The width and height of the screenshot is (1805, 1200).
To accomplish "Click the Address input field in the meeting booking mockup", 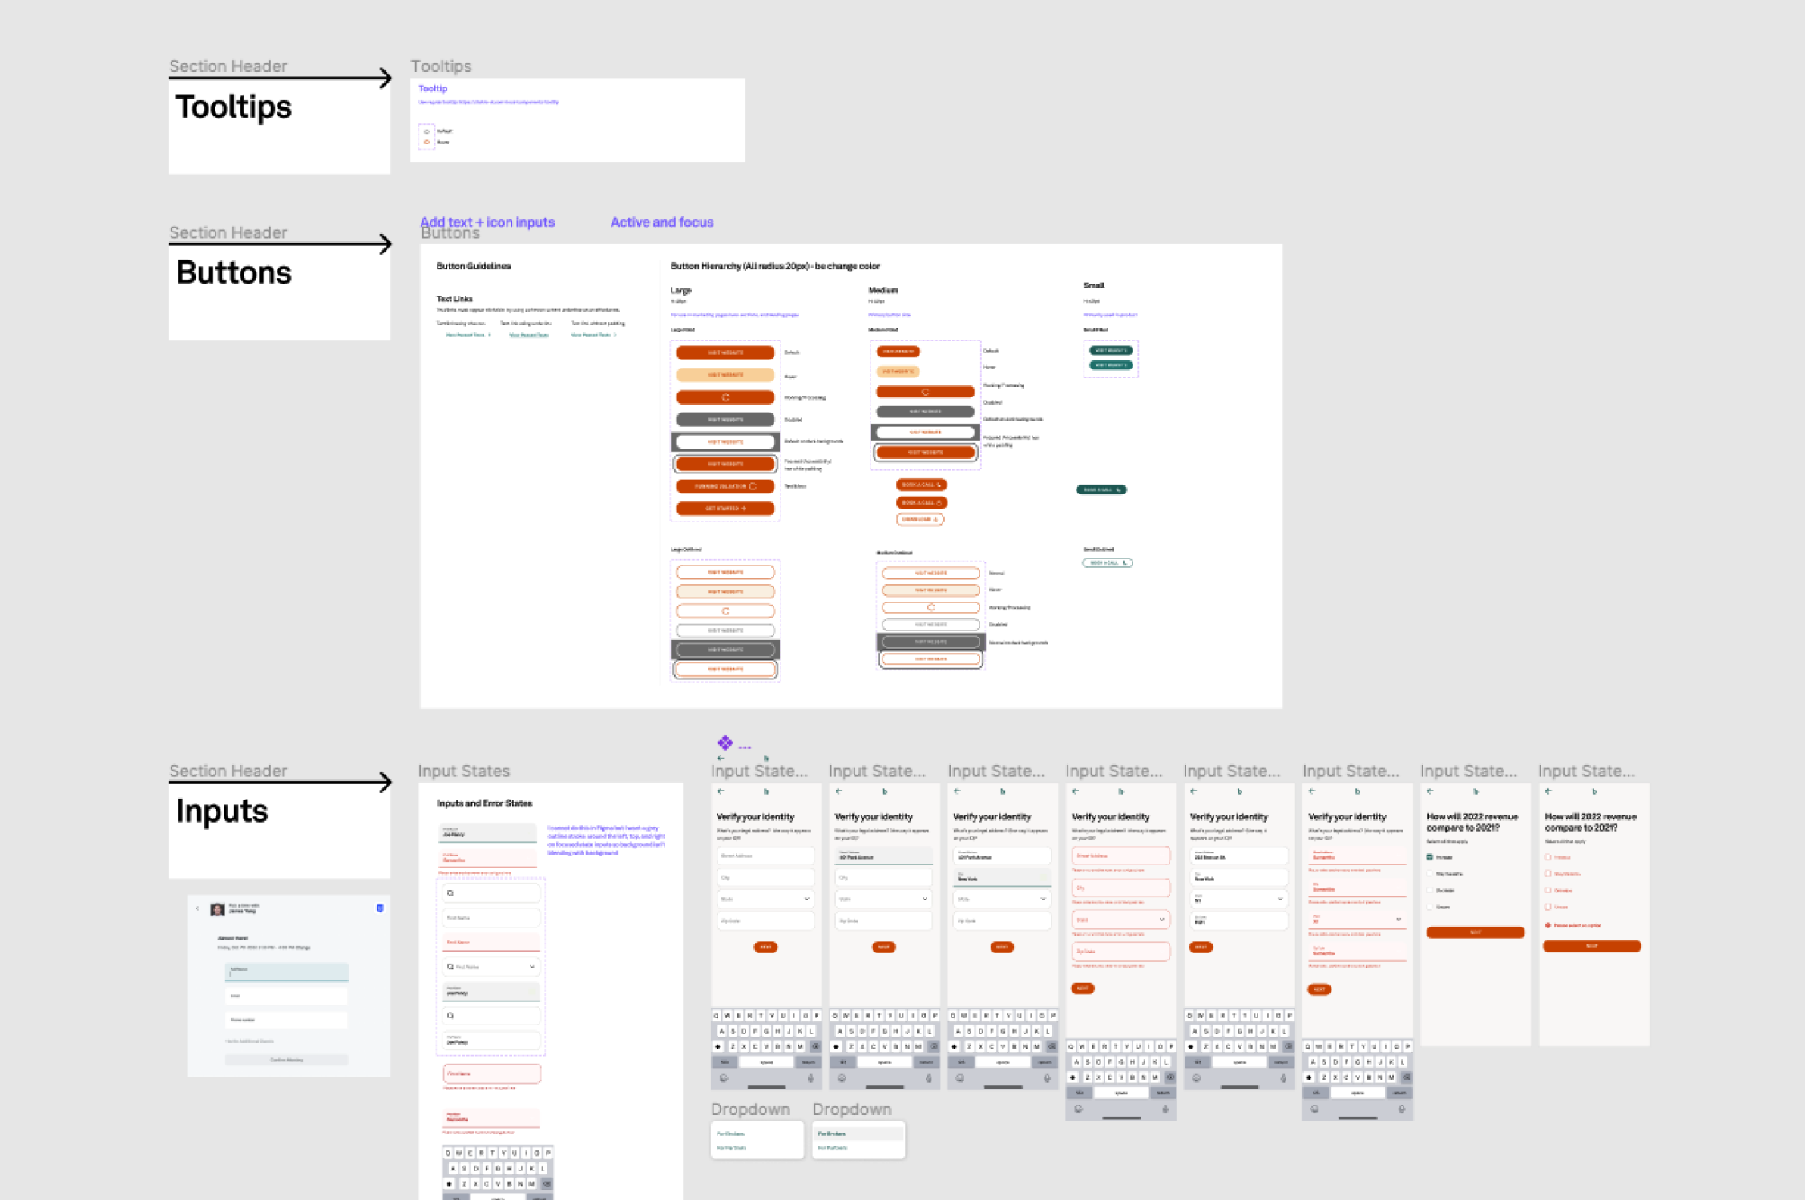I will pyautogui.click(x=286, y=971).
